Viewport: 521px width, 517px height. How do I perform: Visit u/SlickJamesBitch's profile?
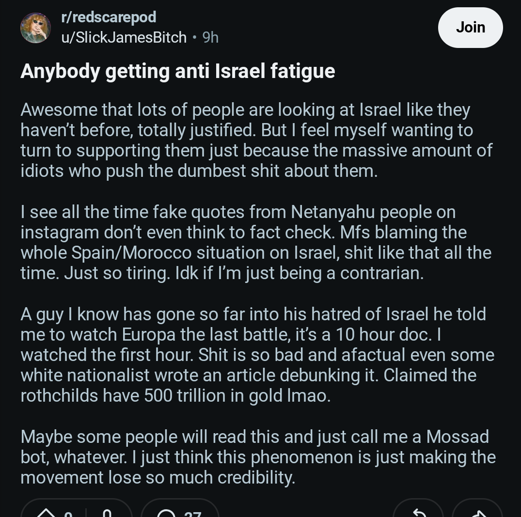point(124,37)
